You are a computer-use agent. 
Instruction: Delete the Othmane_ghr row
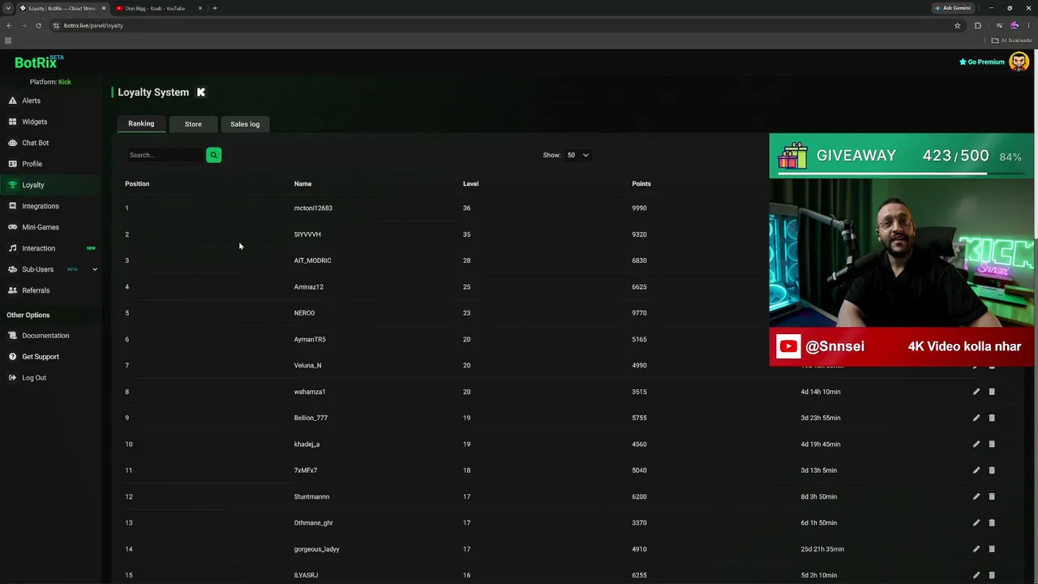click(x=992, y=523)
